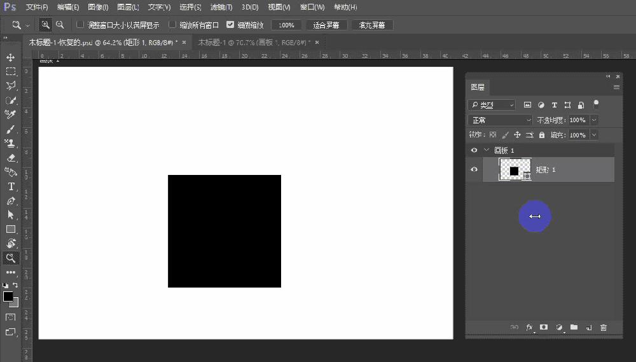The image size is (636, 362).
Task: Select the Polygonal Lasso tool
Action: click(x=11, y=86)
